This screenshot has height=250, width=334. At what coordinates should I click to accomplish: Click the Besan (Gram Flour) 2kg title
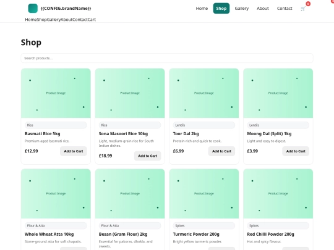pyautogui.click(x=123, y=235)
